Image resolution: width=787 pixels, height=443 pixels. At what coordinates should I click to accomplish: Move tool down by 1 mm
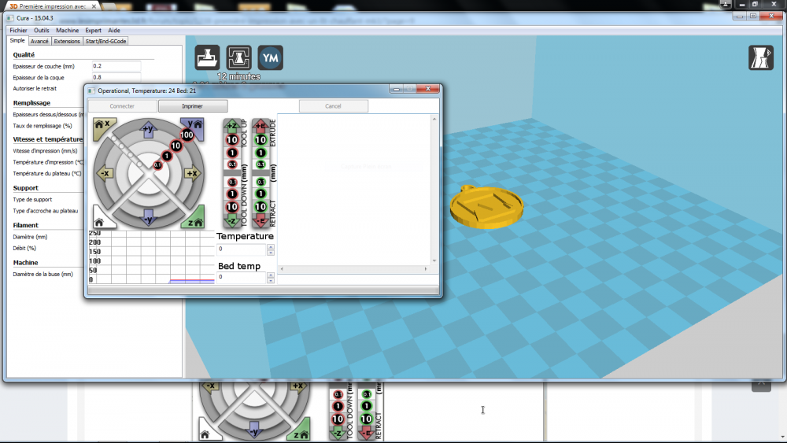tap(232, 194)
